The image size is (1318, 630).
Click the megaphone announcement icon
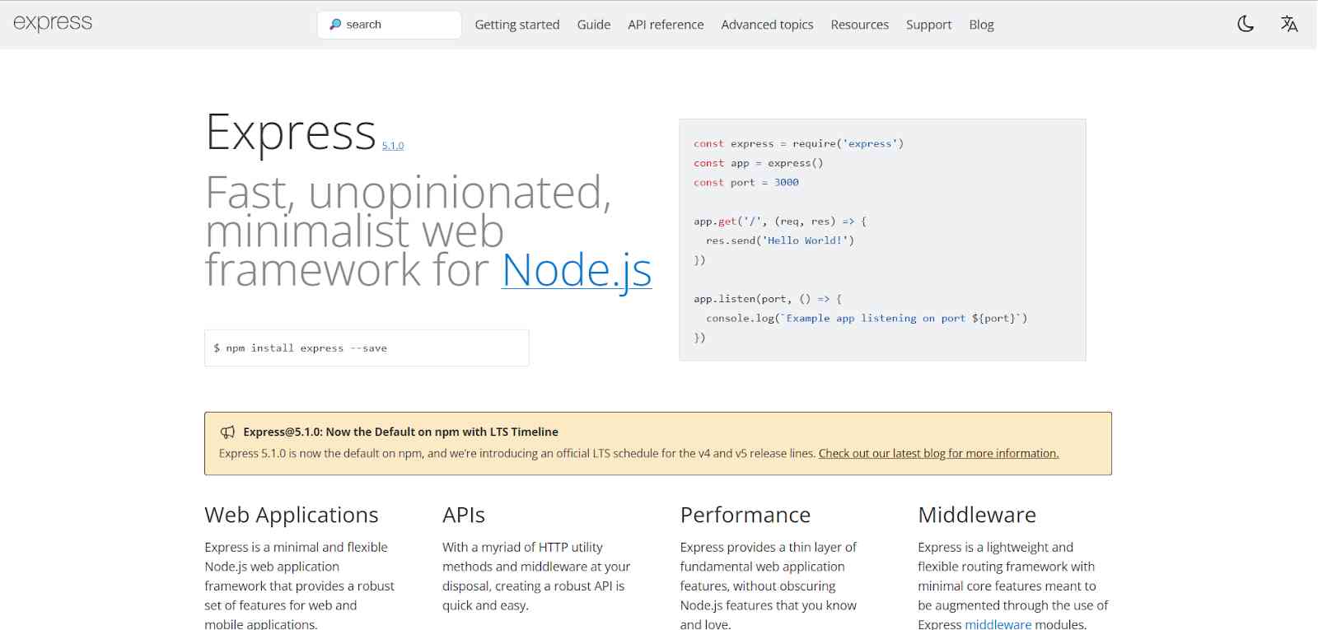(x=227, y=432)
